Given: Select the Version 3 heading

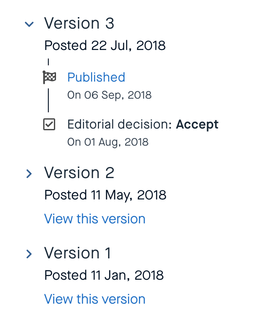Looking at the screenshot, I should [x=79, y=23].
